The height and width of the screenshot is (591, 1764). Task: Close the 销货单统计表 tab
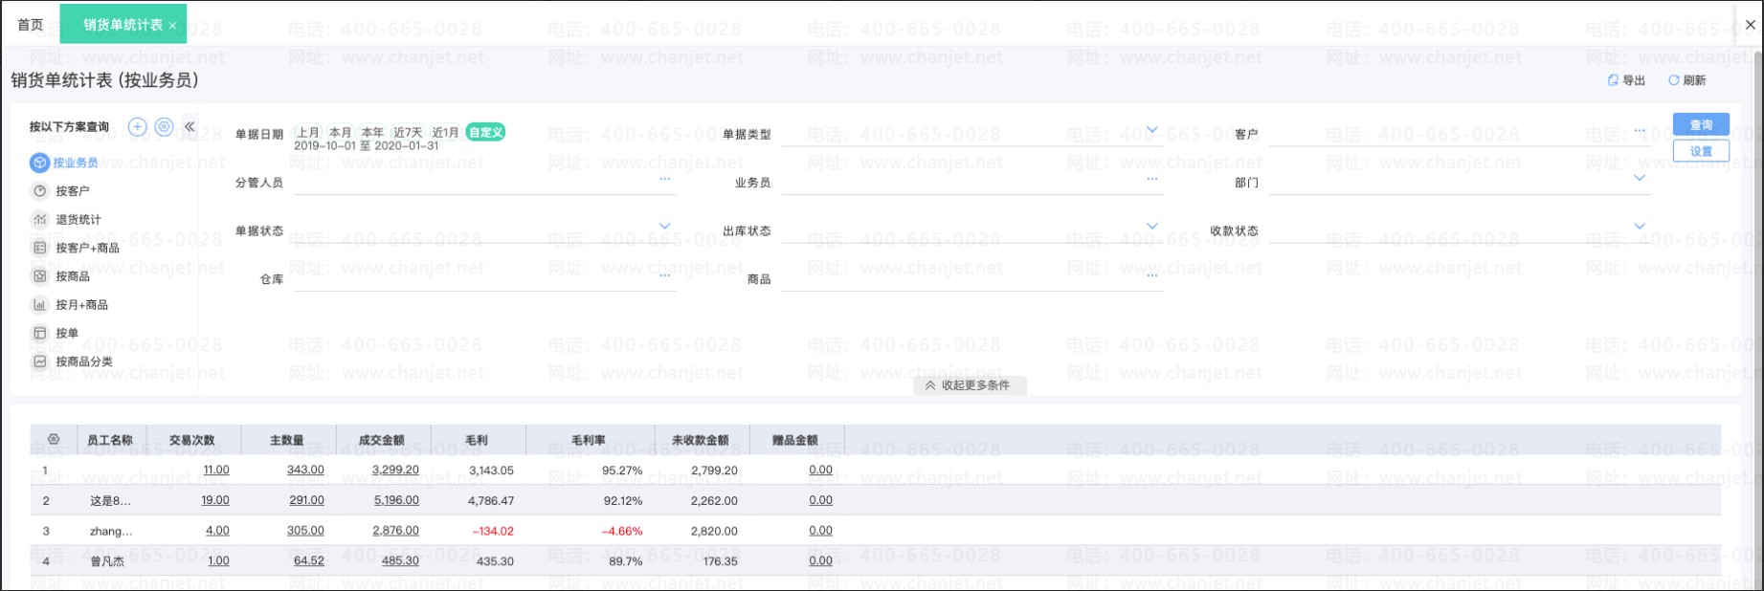172,26
